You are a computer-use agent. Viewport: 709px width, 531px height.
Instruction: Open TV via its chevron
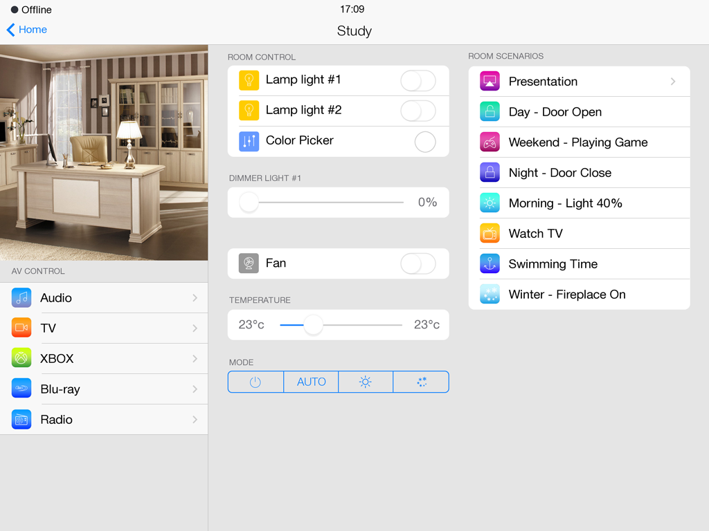coord(195,328)
